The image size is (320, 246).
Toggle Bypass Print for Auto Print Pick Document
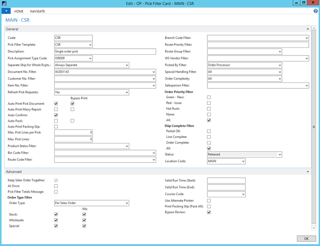(x=72, y=104)
